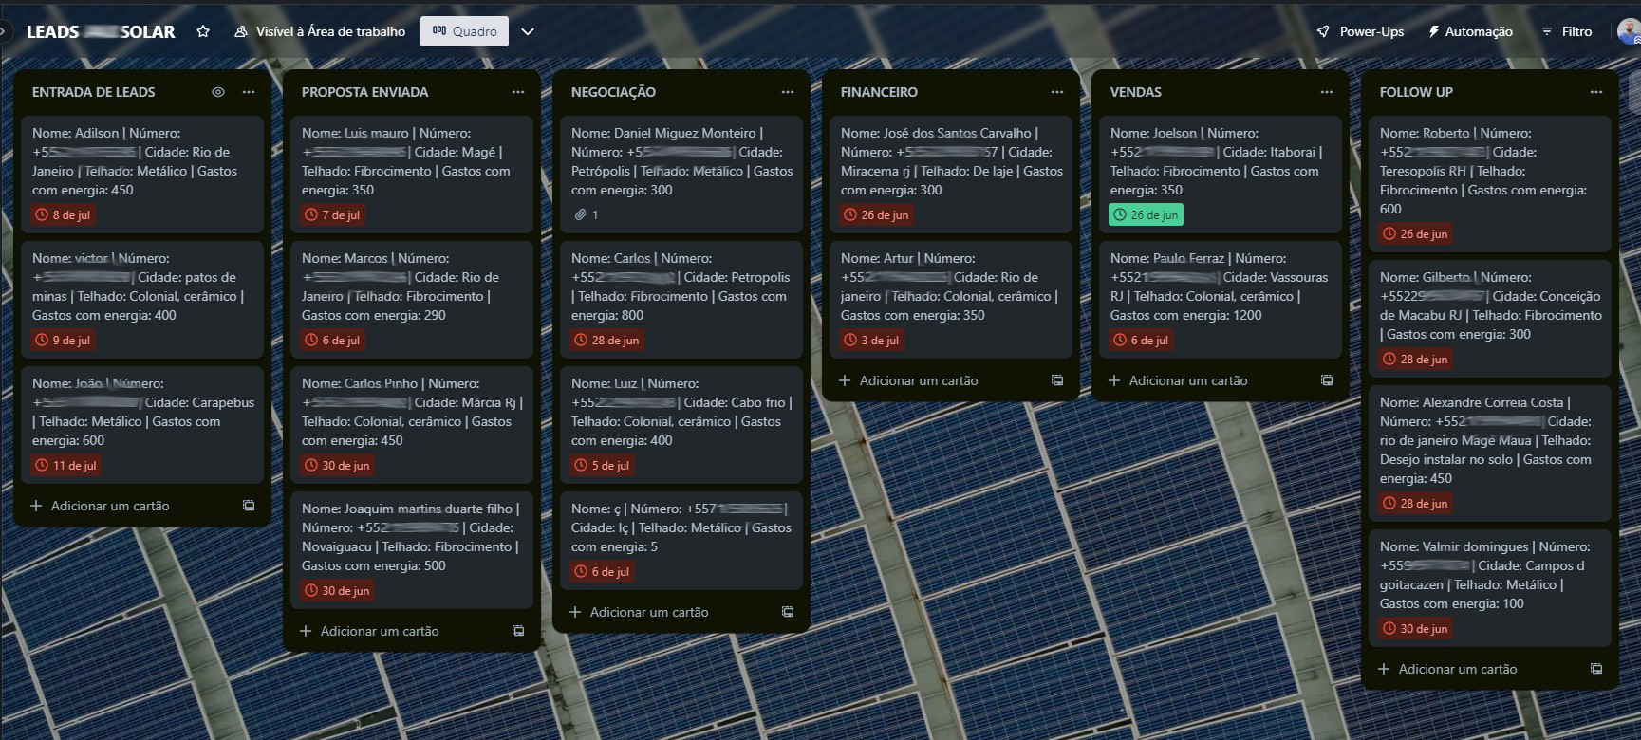Image resolution: width=1641 pixels, height=740 pixels.
Task: Open FOLLOW UP list options menu
Action: click(x=1596, y=92)
